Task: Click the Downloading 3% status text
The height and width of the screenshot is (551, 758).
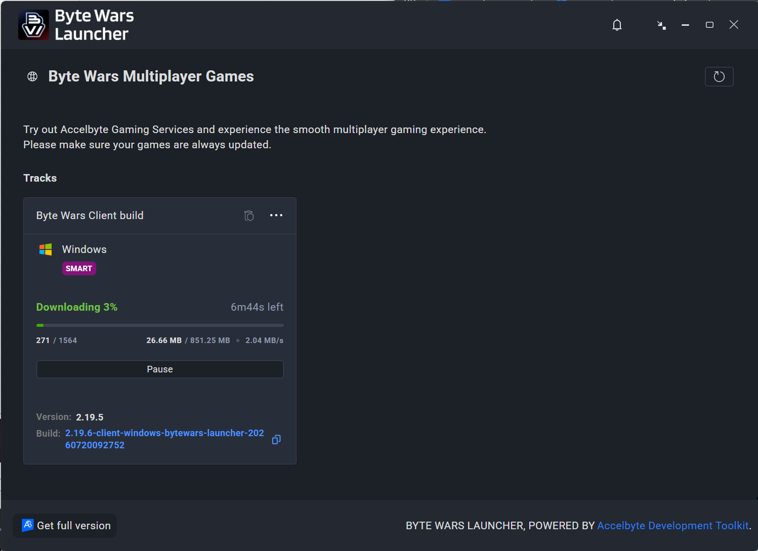Action: pos(77,307)
